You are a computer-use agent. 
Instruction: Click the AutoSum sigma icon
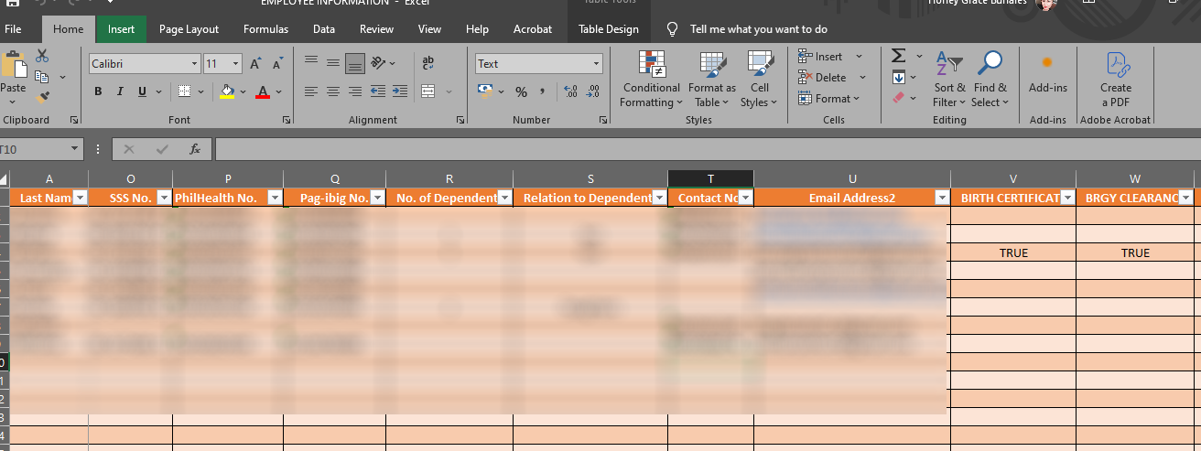coord(899,57)
